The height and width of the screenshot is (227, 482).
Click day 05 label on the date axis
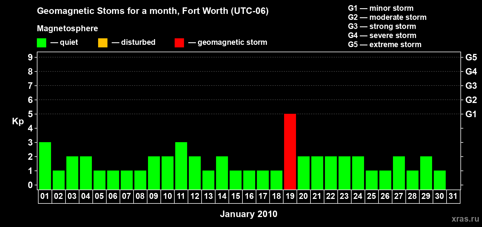(x=99, y=196)
